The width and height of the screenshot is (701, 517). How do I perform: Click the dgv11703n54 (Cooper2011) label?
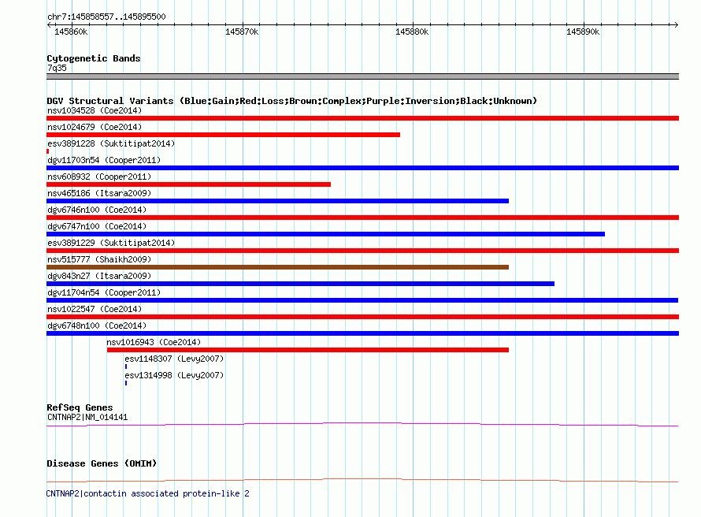(x=104, y=160)
